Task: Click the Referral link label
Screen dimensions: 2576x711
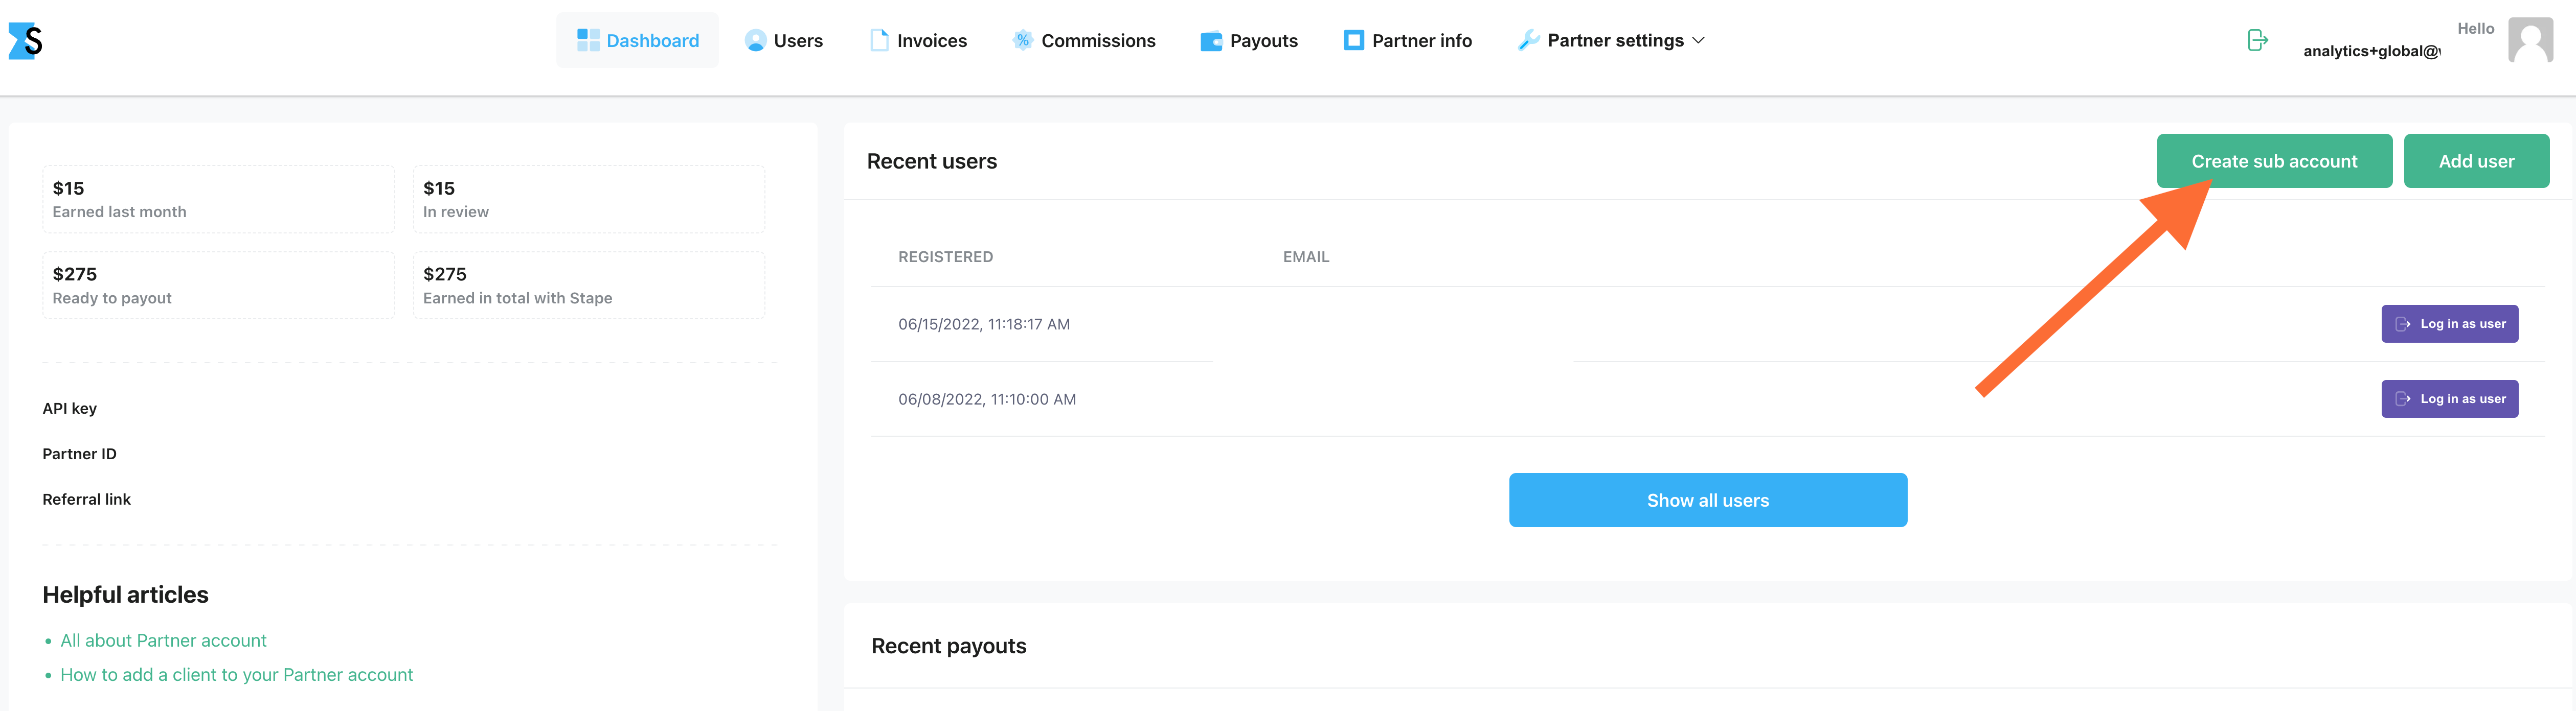Action: pyautogui.click(x=86, y=500)
